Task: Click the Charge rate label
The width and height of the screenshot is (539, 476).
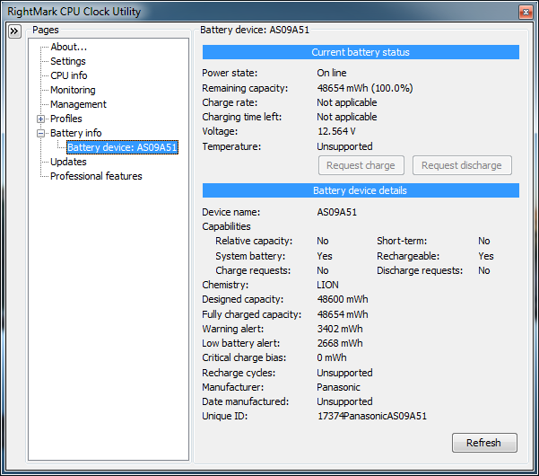Action: (x=230, y=103)
